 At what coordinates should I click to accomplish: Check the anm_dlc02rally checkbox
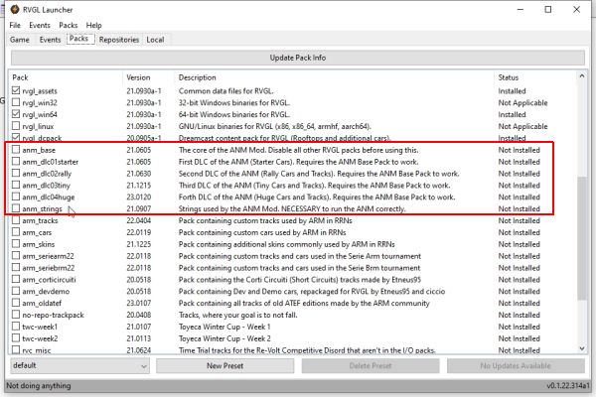click(x=16, y=173)
